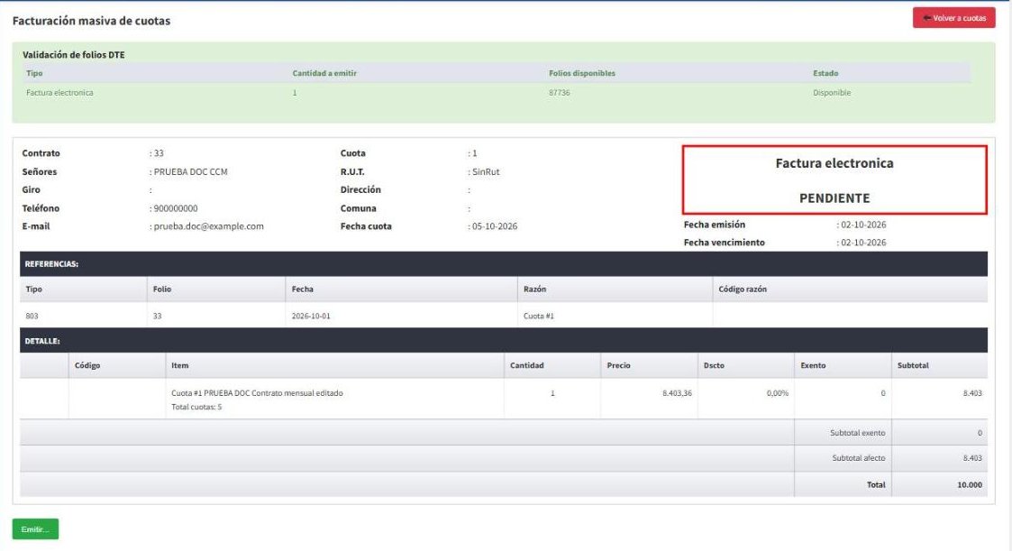This screenshot has height=551, width=1012.
Task: Click the Razón cell Cuota #1
Action: (x=538, y=316)
